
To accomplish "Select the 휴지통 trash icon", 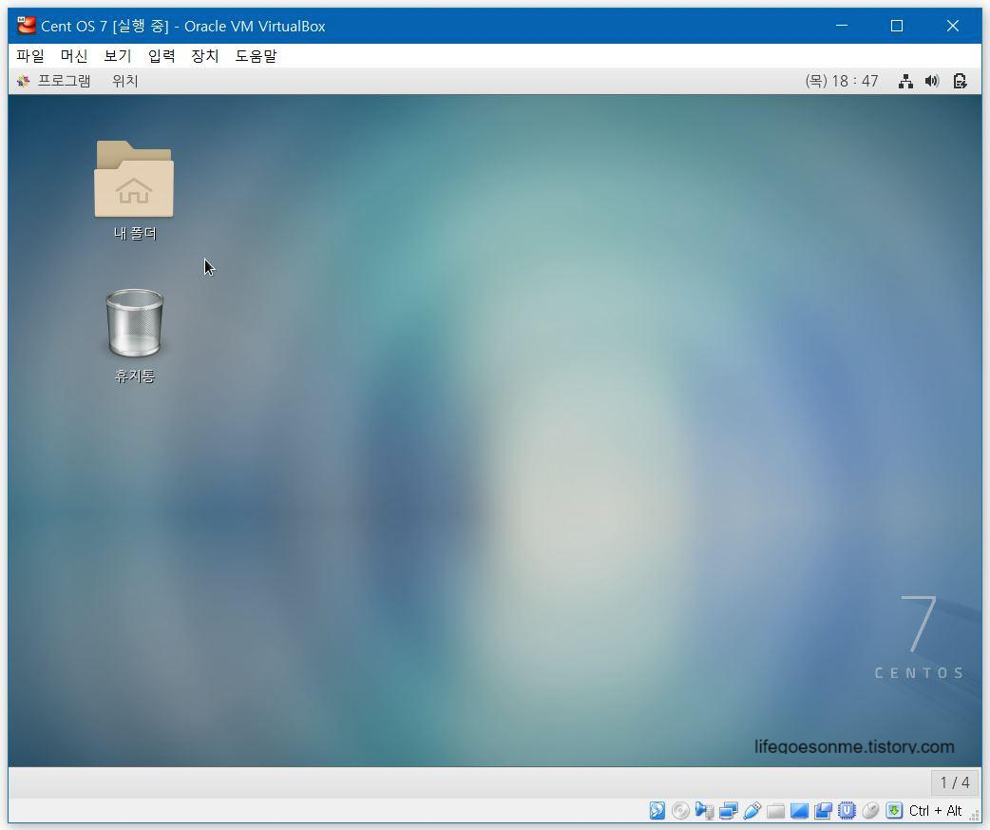I will 135,336.
